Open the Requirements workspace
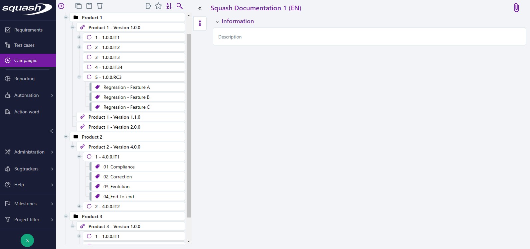 [28, 30]
